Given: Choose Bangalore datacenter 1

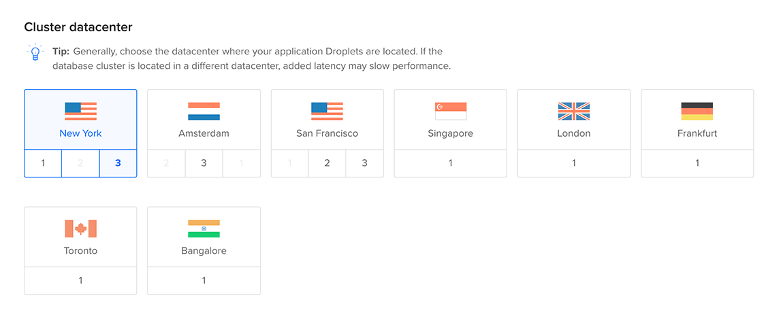Looking at the screenshot, I should click(204, 280).
